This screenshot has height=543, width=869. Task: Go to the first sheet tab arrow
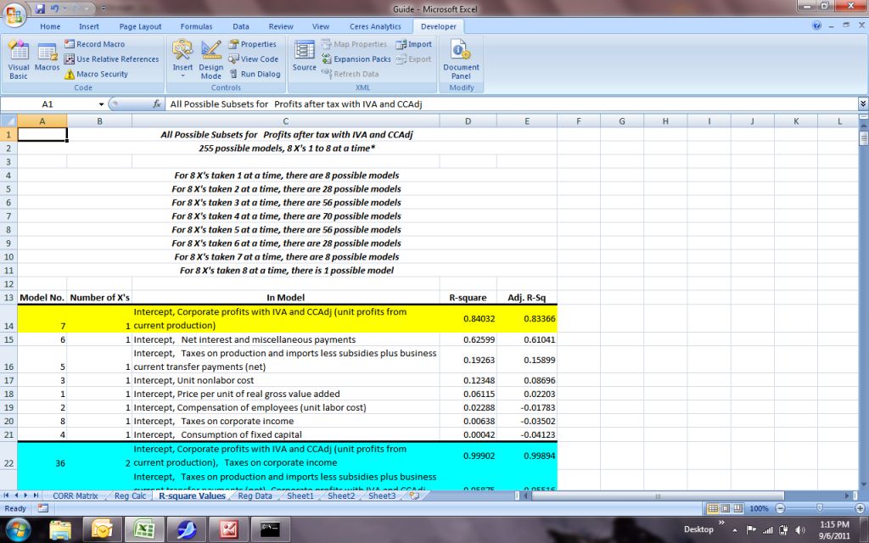point(7,495)
